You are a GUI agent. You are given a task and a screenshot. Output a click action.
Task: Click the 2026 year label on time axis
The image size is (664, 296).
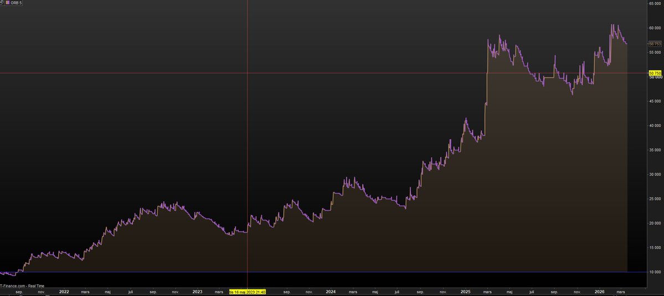click(599, 292)
